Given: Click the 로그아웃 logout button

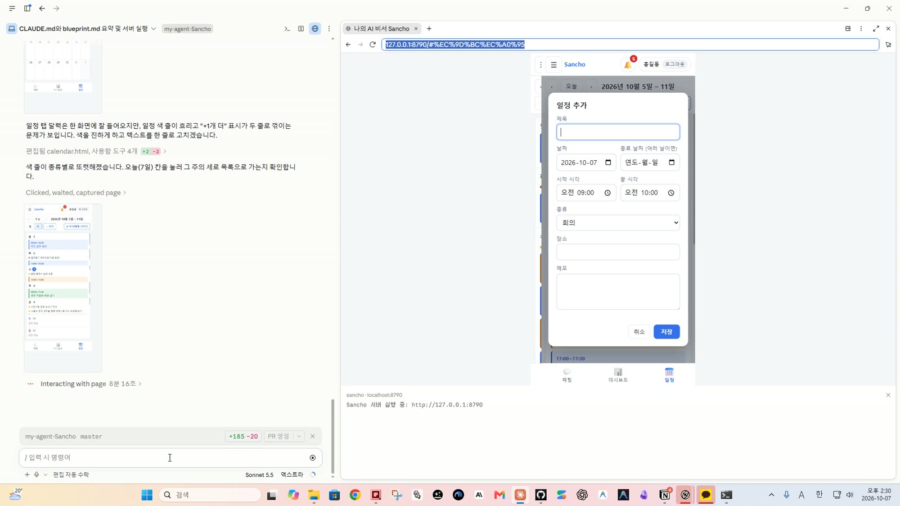Looking at the screenshot, I should coord(675,64).
